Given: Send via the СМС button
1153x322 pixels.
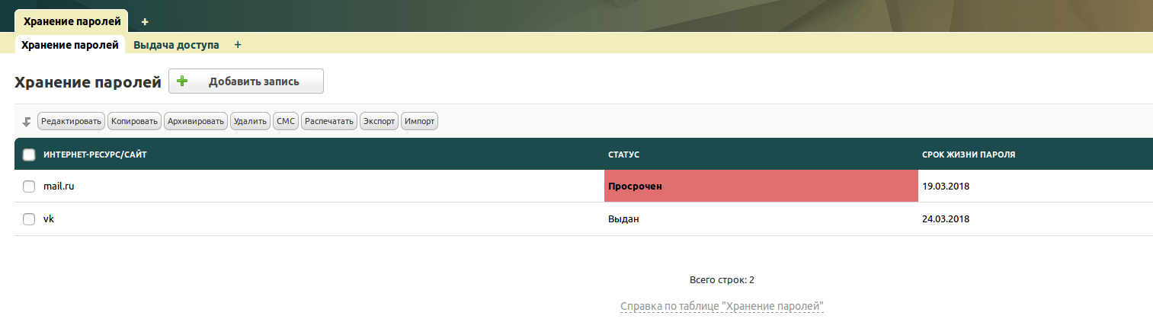Looking at the screenshot, I should click(x=286, y=121).
